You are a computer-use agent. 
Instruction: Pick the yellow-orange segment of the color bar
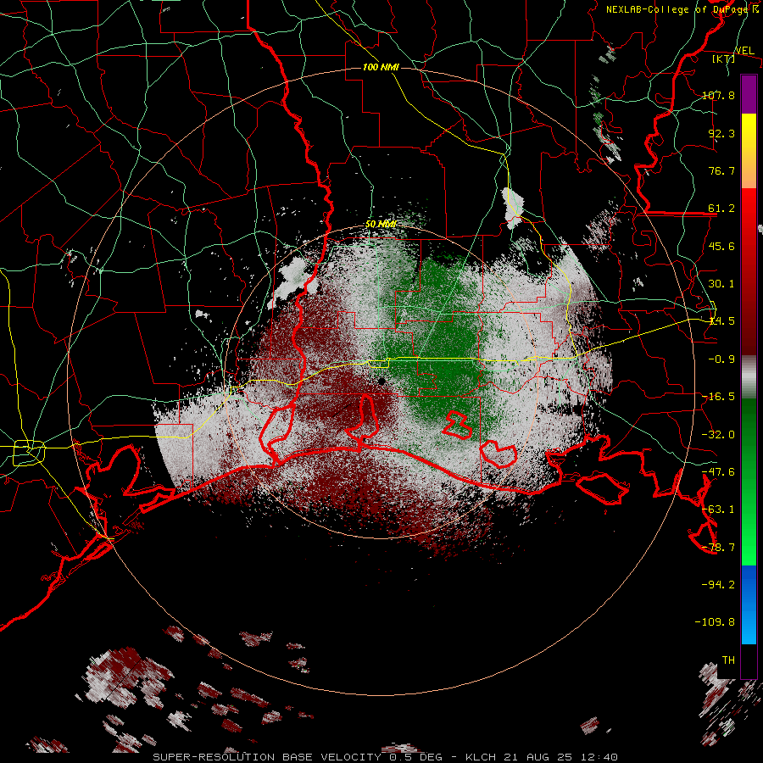pyautogui.click(x=749, y=151)
